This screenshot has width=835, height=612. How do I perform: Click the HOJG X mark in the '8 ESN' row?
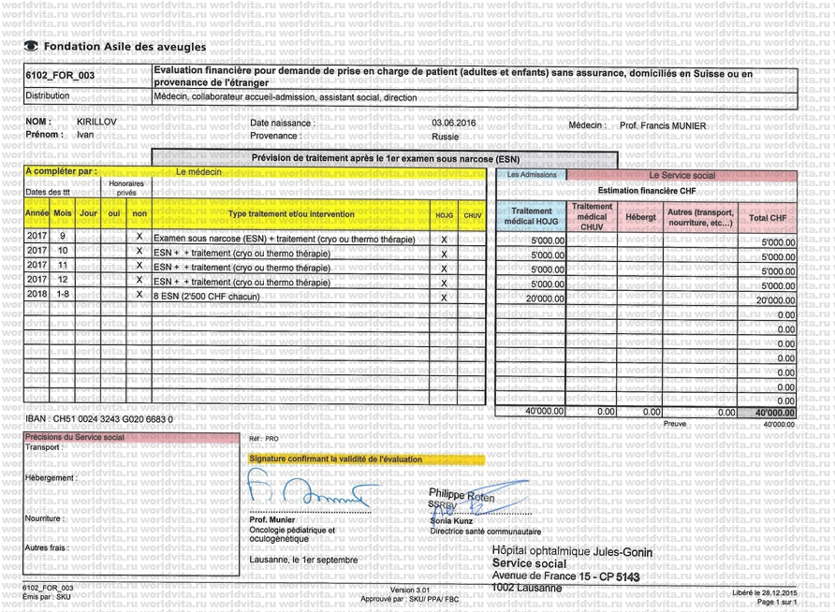444,298
